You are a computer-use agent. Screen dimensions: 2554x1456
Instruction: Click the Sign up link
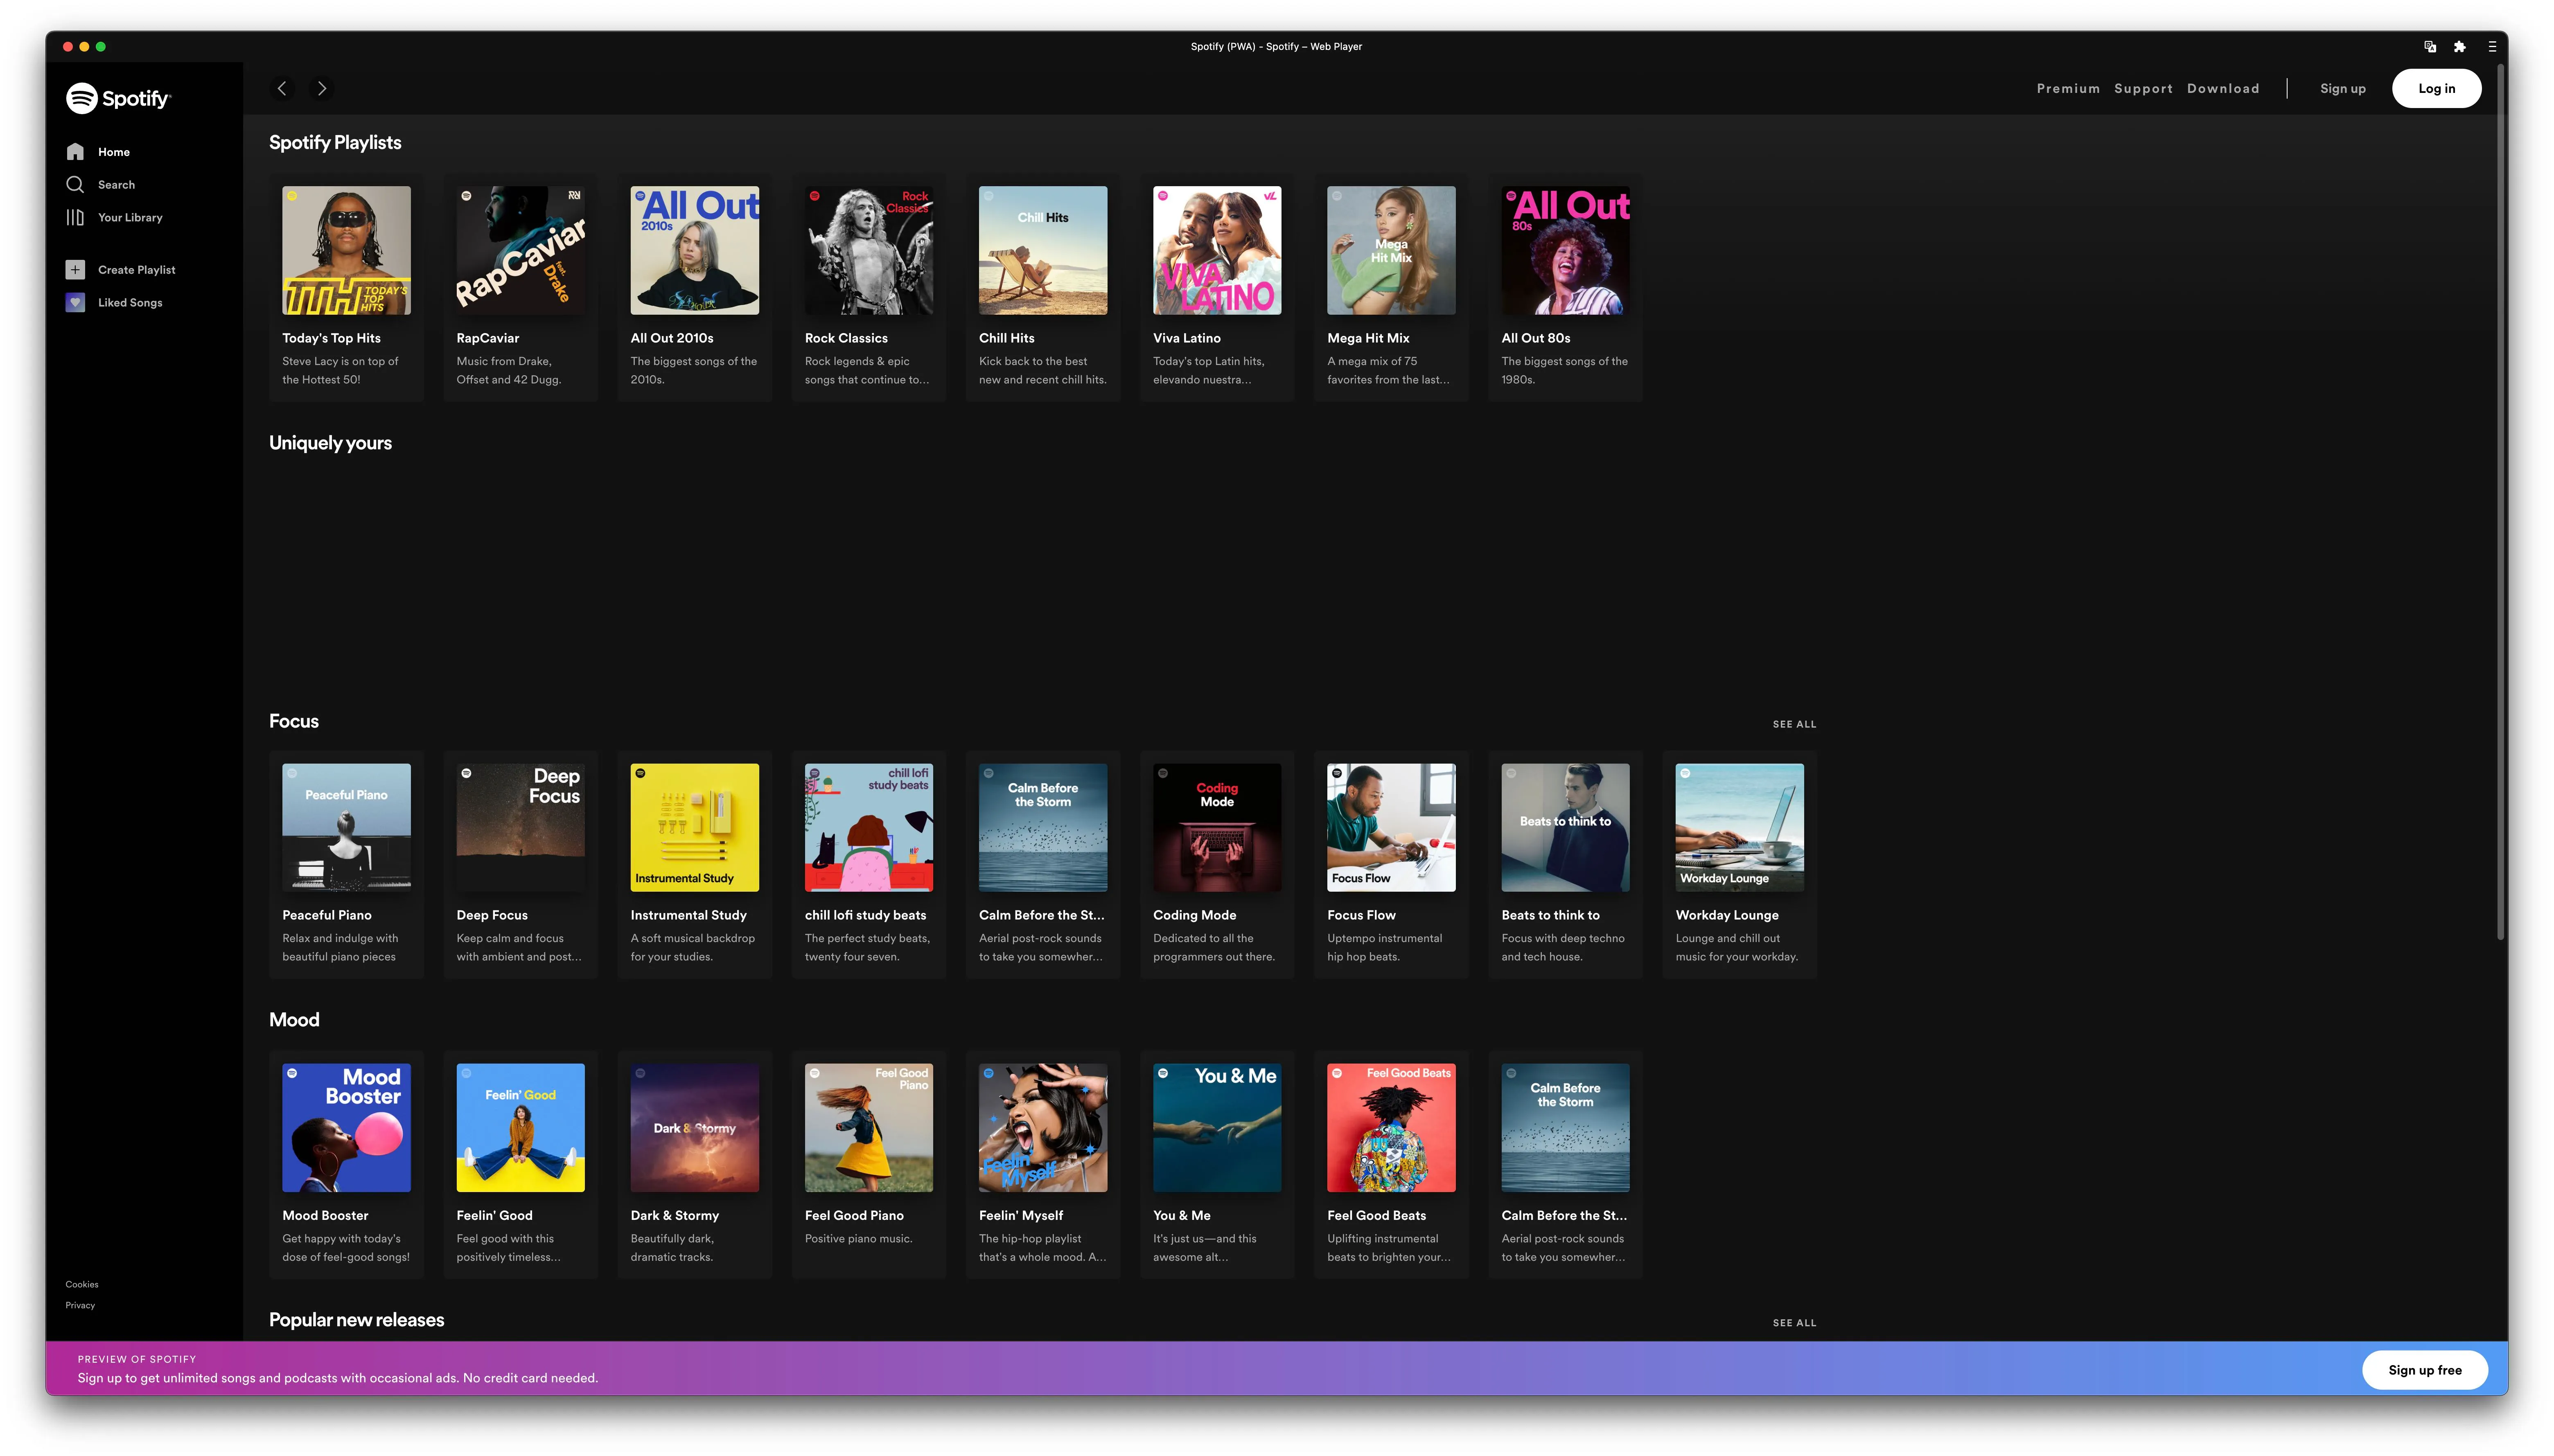2343,88
